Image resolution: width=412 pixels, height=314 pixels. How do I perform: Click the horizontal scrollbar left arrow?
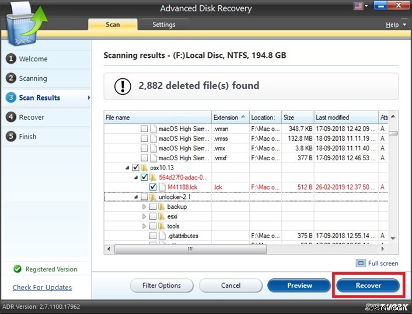(x=109, y=249)
